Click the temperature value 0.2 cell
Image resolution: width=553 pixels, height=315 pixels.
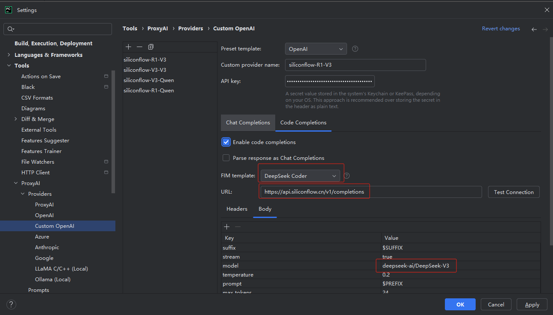tap(461, 275)
